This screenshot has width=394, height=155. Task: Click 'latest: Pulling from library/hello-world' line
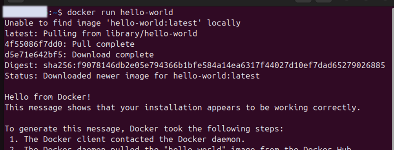(x=101, y=33)
